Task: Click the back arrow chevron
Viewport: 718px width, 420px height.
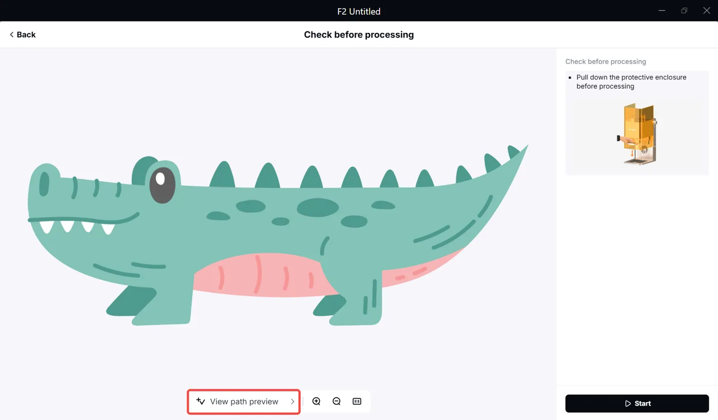Action: click(11, 34)
